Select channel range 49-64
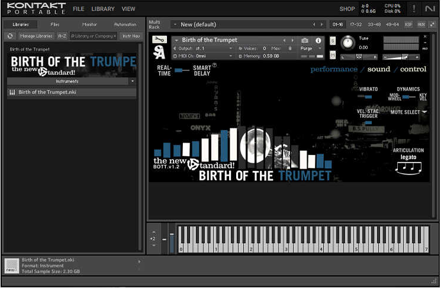 tap(392, 24)
